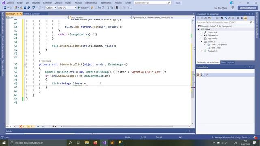Pin the Form1.cs tab
Screen dimensions: 260x146
tap(17, 14)
